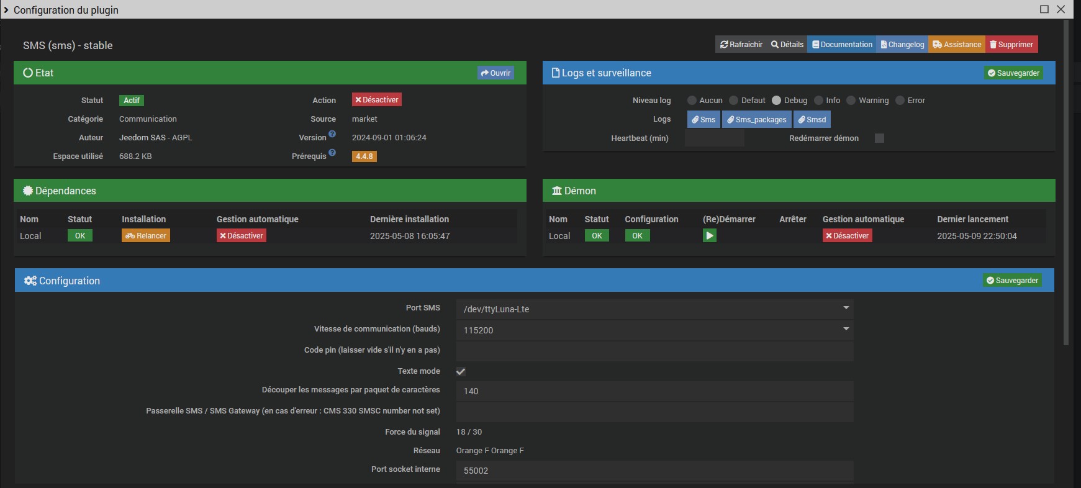Select the Warning log level option
Image resolution: width=1081 pixels, height=488 pixels.
pyautogui.click(x=851, y=101)
